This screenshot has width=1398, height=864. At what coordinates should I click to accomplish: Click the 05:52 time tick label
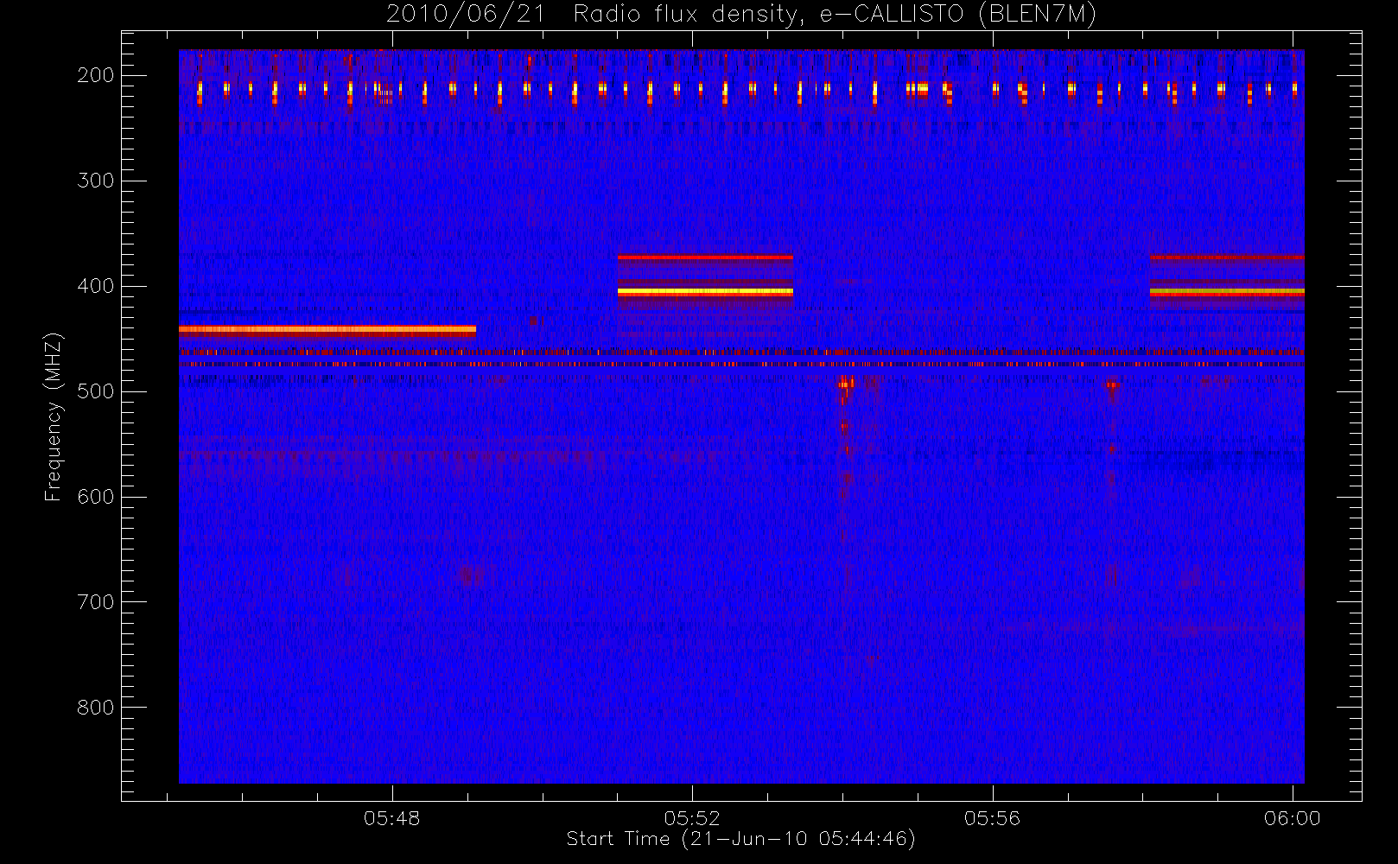pos(692,818)
